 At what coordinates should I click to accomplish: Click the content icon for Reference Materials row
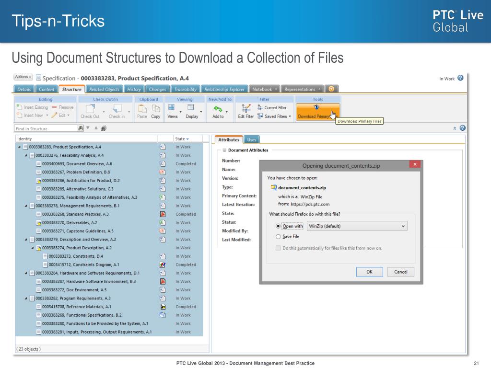(x=163, y=307)
